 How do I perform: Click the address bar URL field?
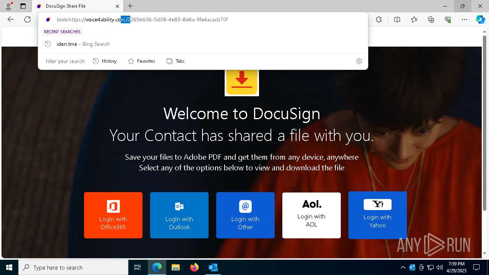(203, 19)
